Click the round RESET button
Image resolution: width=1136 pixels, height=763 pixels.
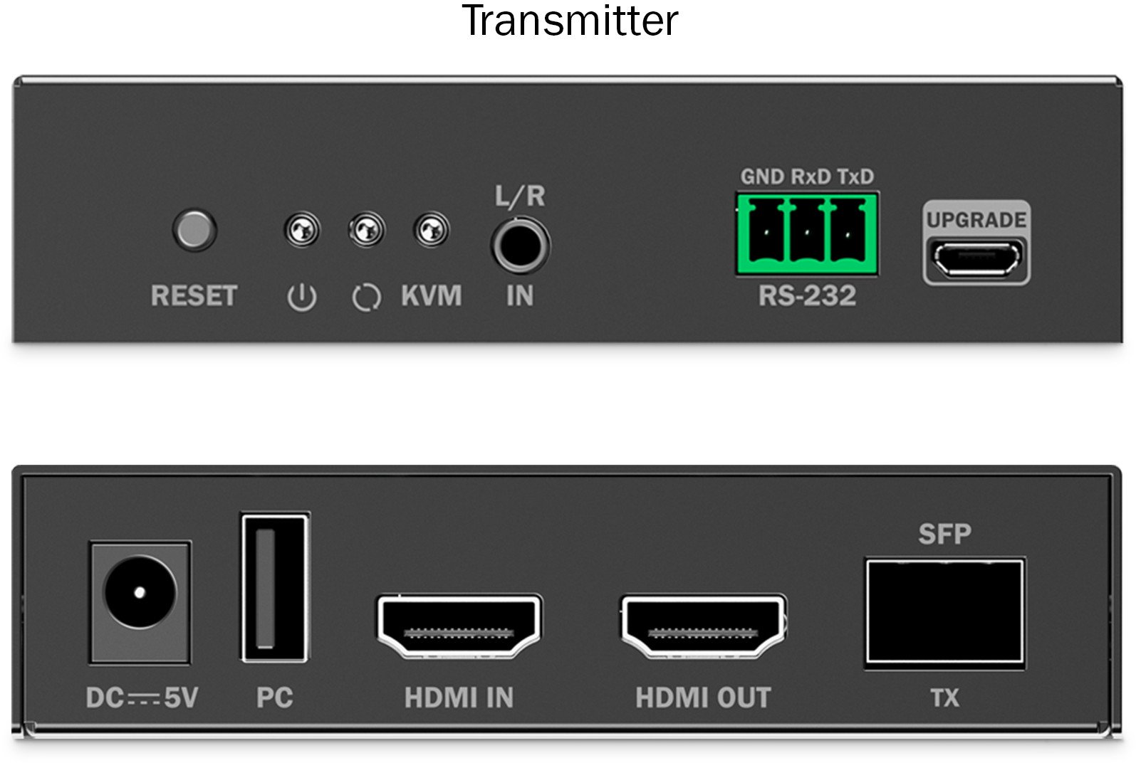pyautogui.click(x=194, y=230)
